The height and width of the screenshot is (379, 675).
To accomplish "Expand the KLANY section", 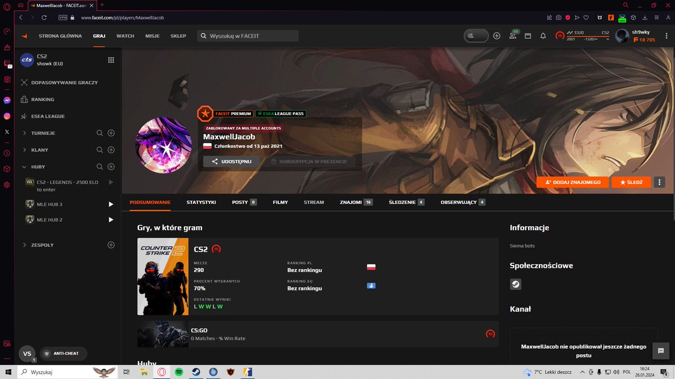I will click(25, 150).
